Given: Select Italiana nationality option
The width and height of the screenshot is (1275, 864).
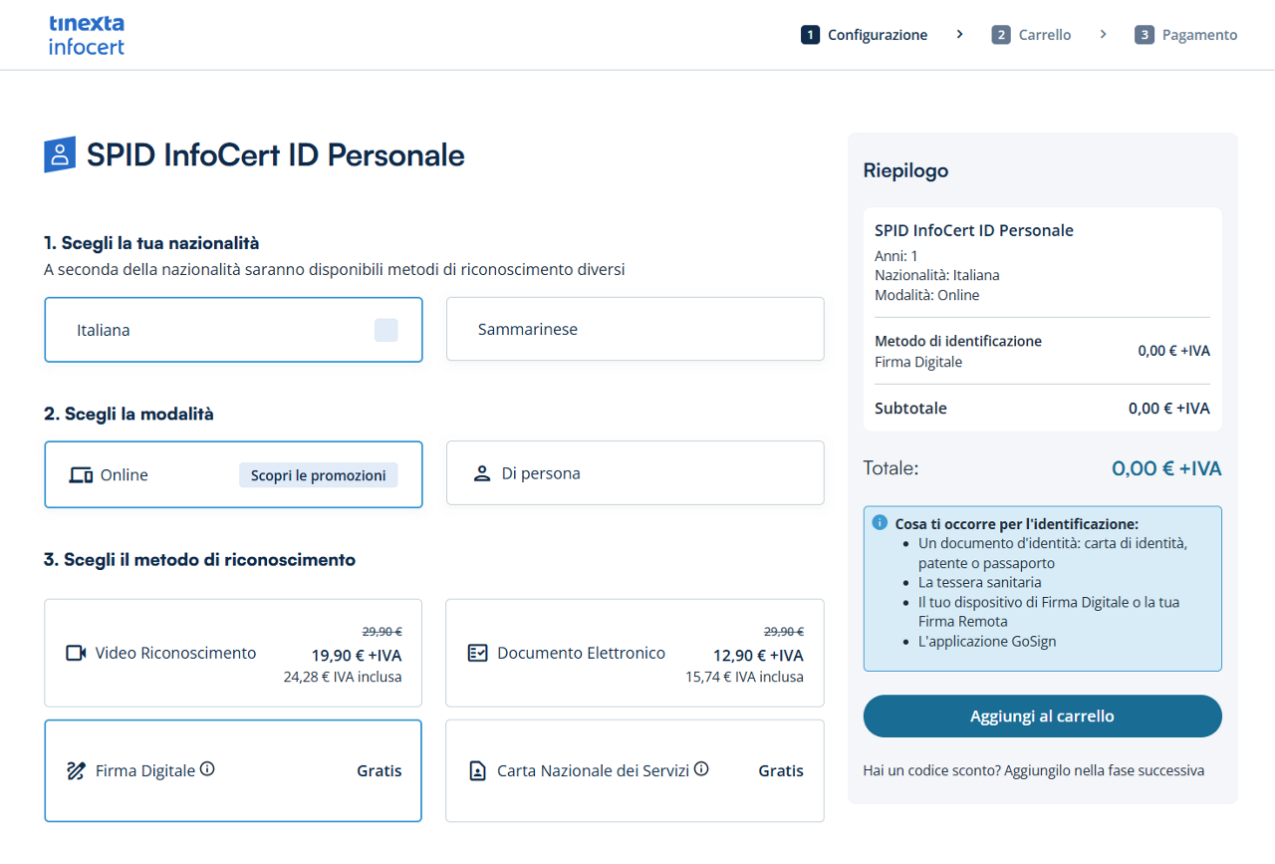Looking at the screenshot, I should pyautogui.click(x=199, y=330).
